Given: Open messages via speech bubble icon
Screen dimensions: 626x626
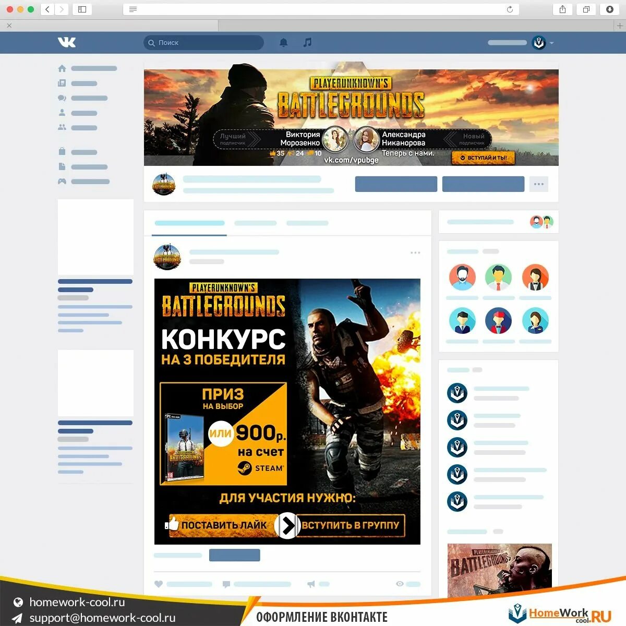Looking at the screenshot, I should [x=62, y=98].
